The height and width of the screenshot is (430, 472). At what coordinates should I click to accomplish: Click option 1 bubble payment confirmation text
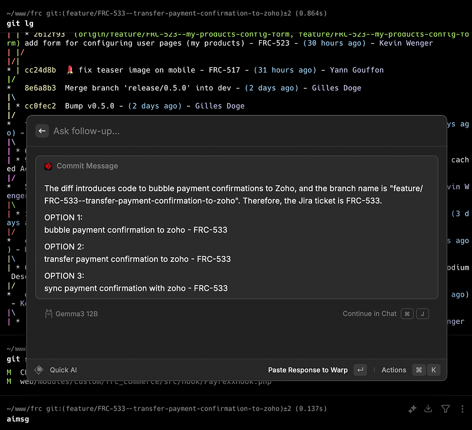[x=136, y=230]
